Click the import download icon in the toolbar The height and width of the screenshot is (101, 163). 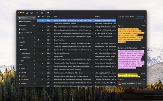pyautogui.click(x=27, y=13)
